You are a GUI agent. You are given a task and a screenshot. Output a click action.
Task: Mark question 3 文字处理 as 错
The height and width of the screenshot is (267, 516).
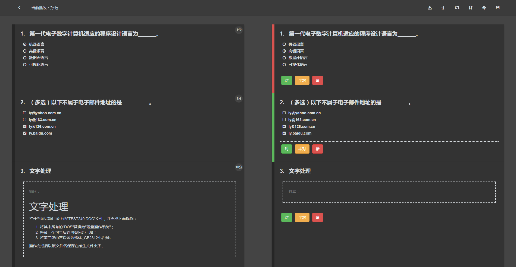point(317,217)
